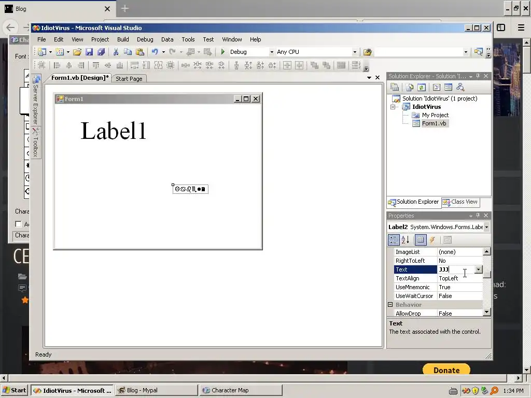Cut selection using the scissors icon
The image size is (531, 398).
click(116, 52)
